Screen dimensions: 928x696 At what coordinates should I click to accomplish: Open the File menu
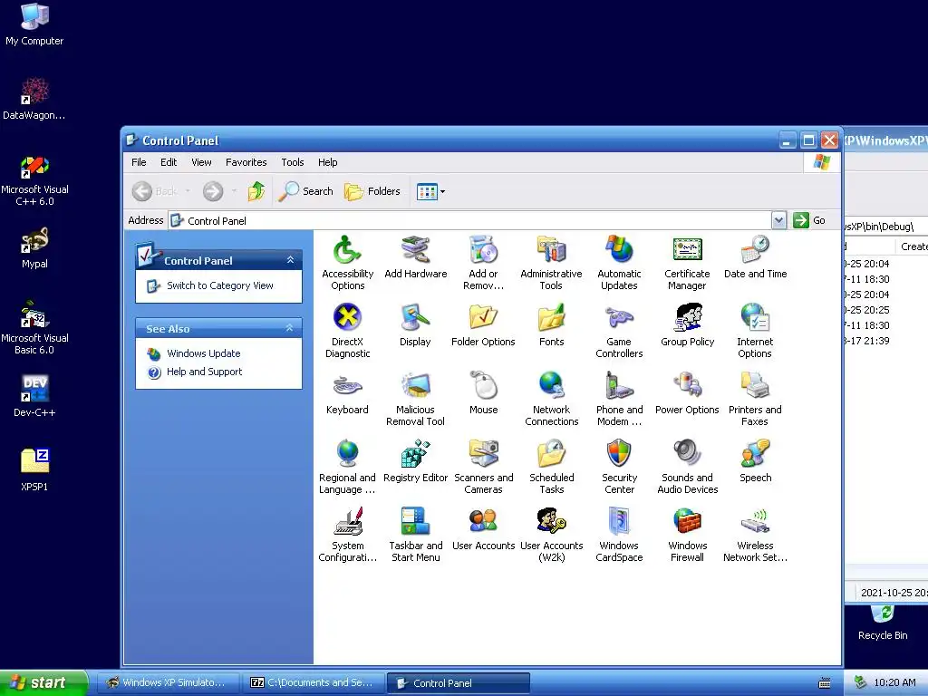139,162
